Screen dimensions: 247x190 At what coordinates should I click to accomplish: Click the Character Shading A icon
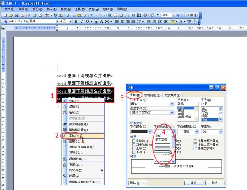pyautogui.click(x=102, y=21)
